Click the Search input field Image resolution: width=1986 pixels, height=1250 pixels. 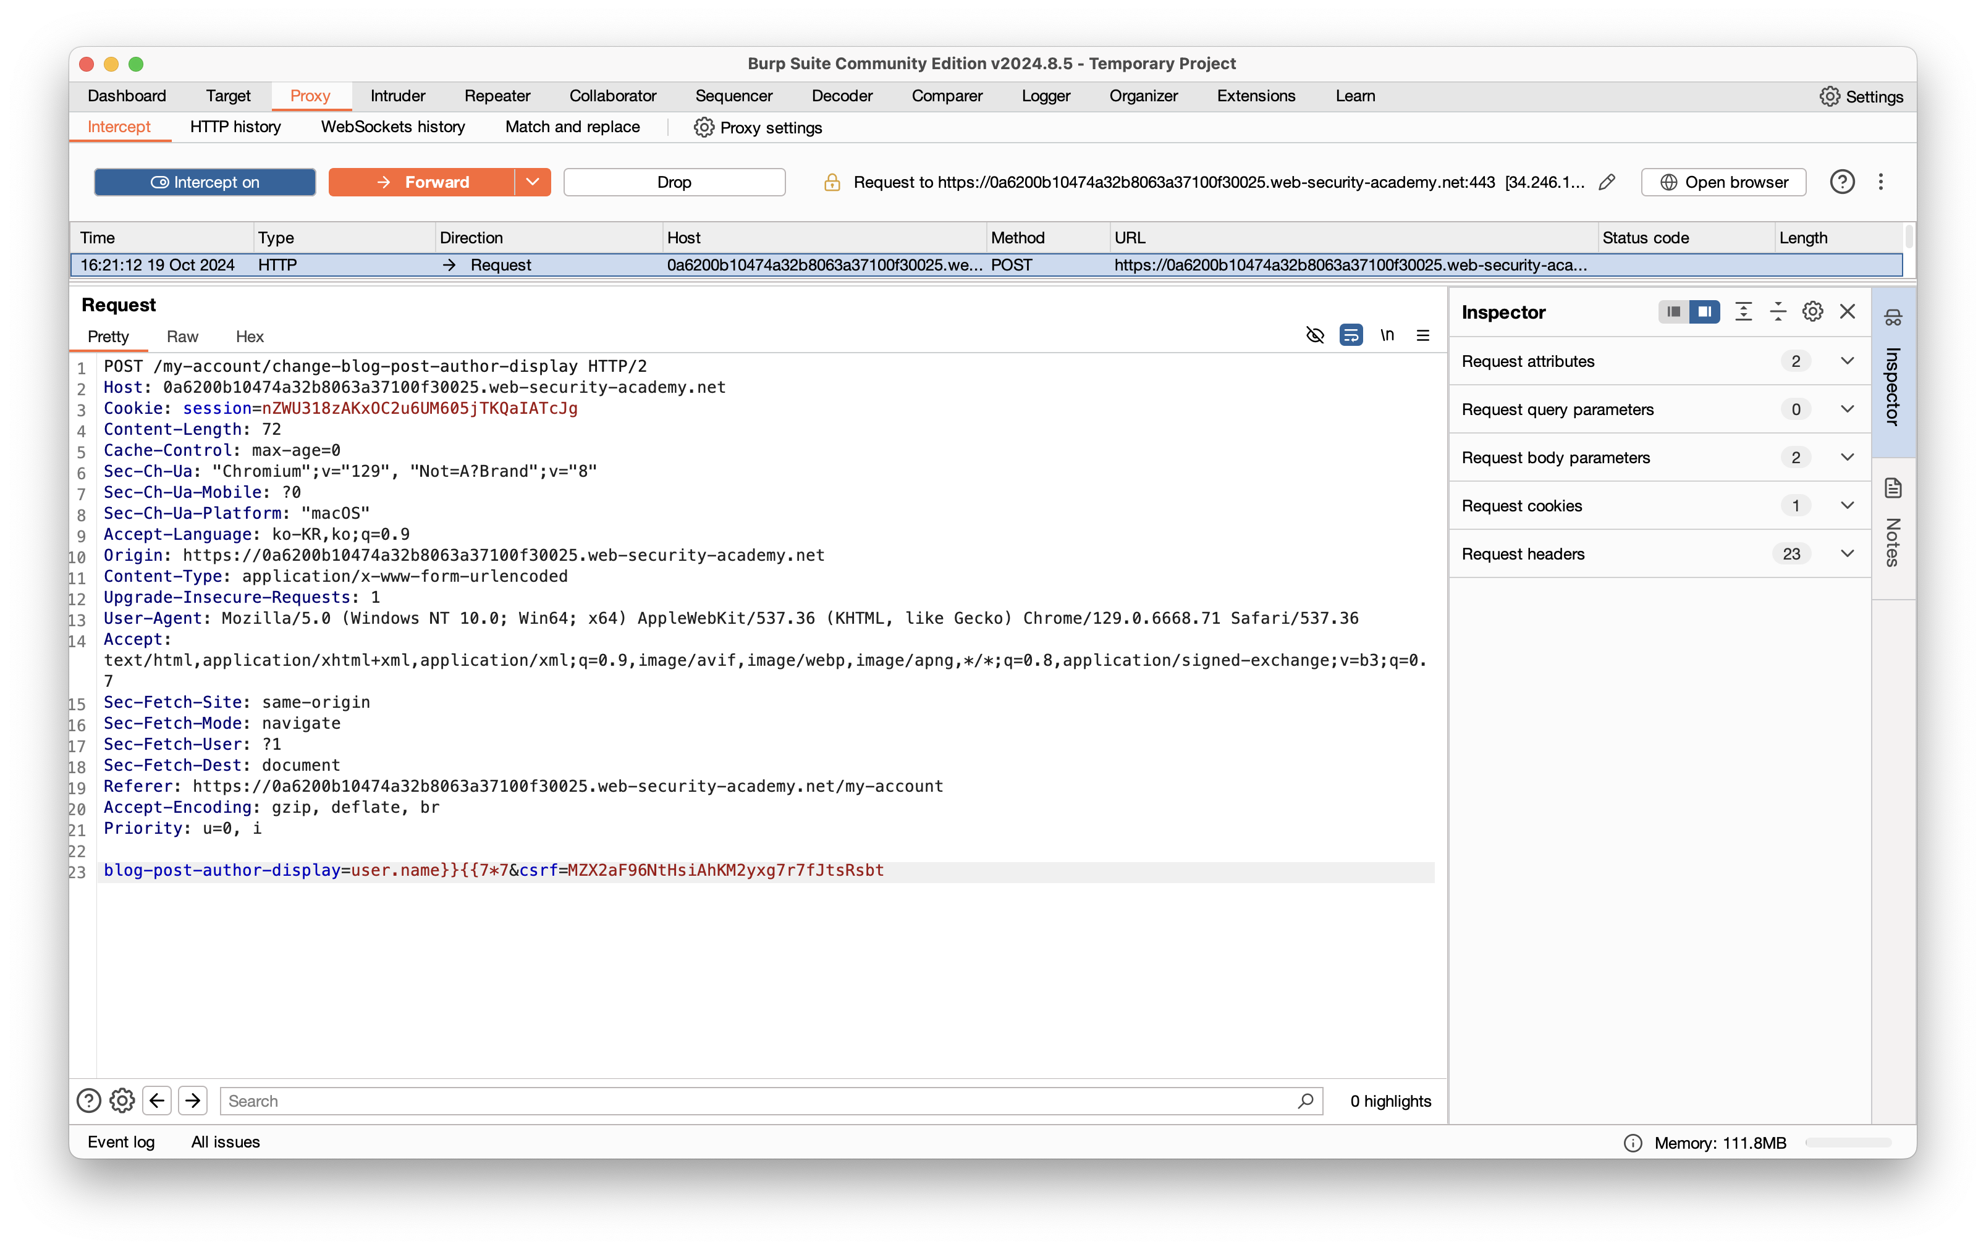(x=759, y=1101)
